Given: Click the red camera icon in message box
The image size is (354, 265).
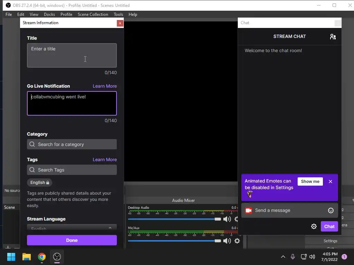Looking at the screenshot, I should tap(249, 210).
